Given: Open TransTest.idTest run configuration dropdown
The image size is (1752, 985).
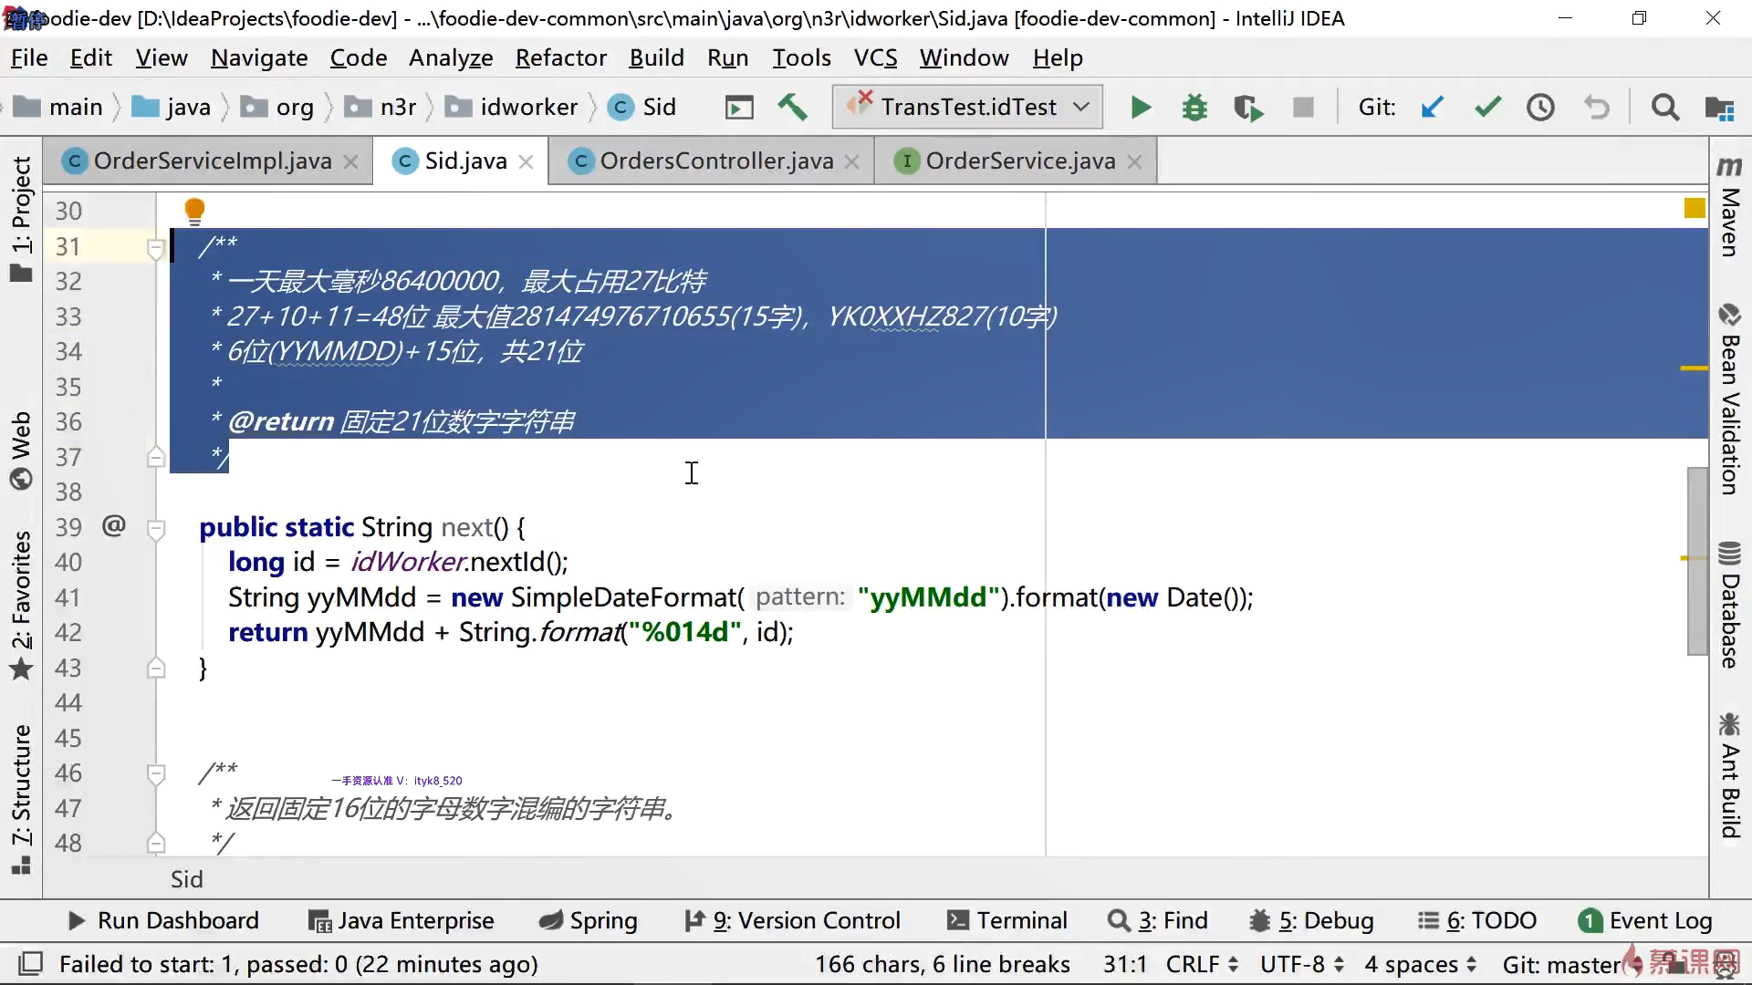Looking at the screenshot, I should 967,108.
